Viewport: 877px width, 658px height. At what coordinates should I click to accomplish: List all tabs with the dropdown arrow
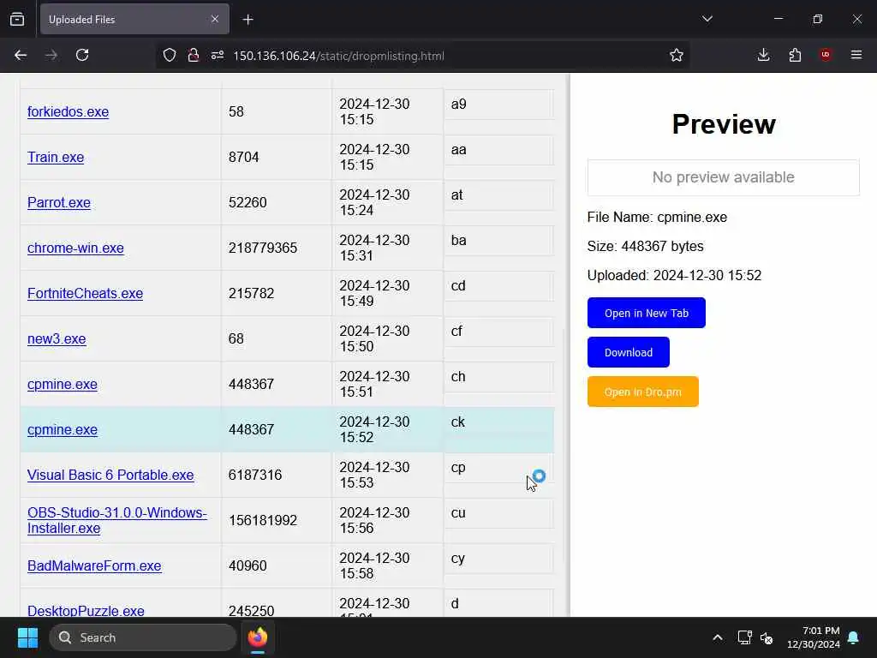707,19
